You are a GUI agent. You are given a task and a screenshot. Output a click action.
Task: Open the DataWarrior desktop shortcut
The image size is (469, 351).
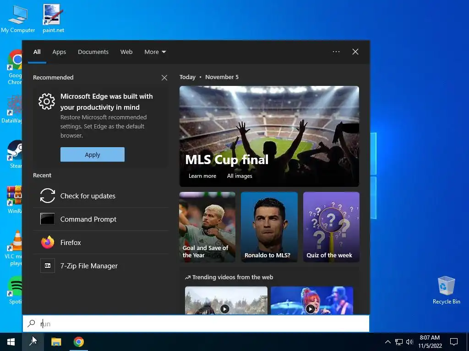pyautogui.click(x=12, y=109)
